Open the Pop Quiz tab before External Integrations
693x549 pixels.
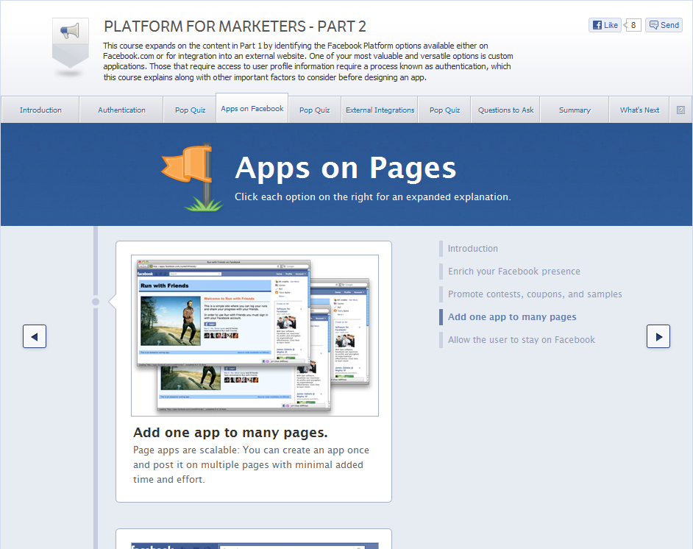pos(315,110)
